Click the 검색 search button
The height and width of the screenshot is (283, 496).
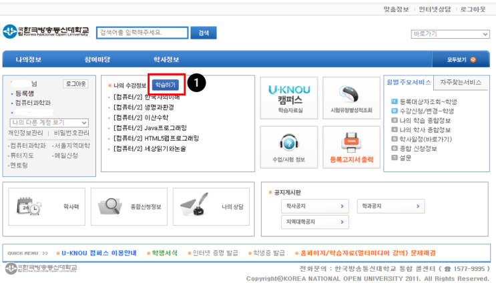pos(204,33)
